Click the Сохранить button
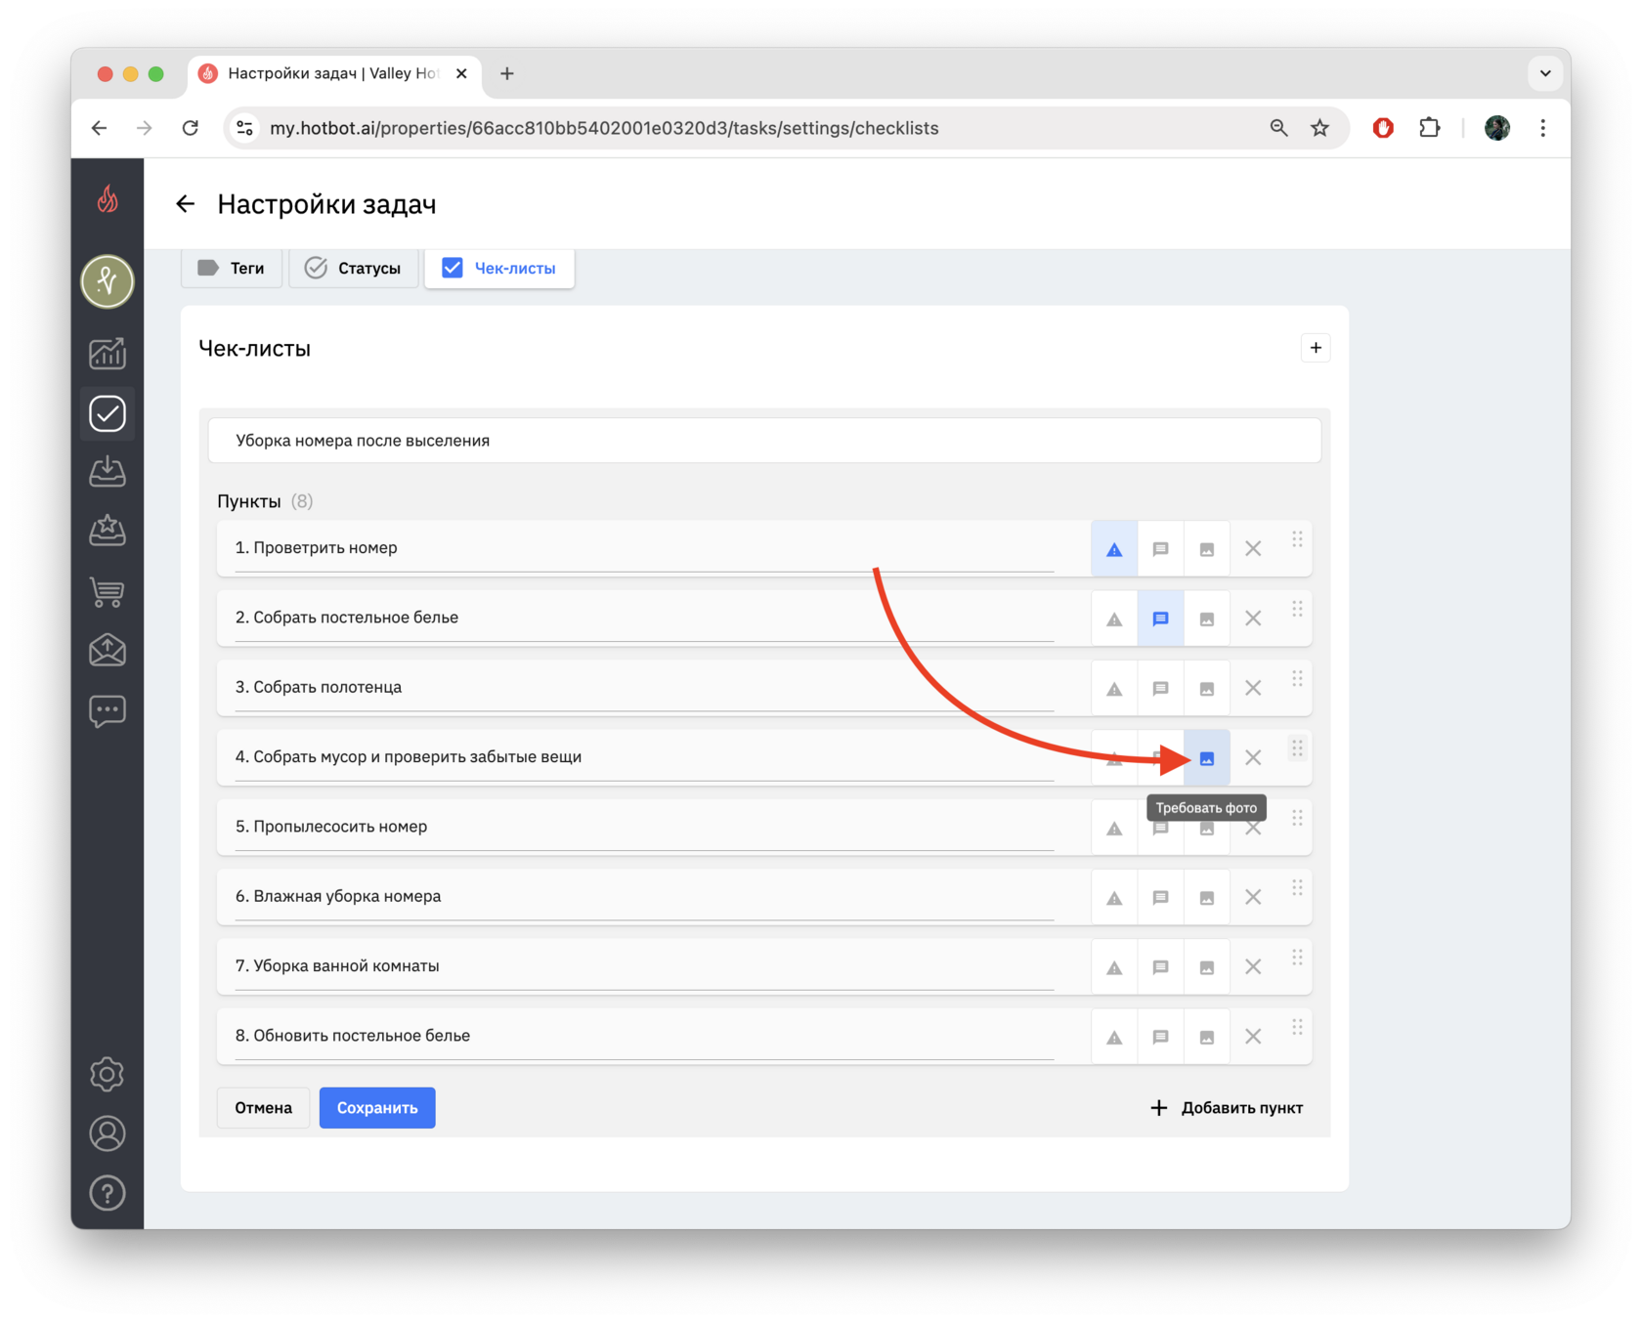1642x1323 pixels. tap(377, 1107)
